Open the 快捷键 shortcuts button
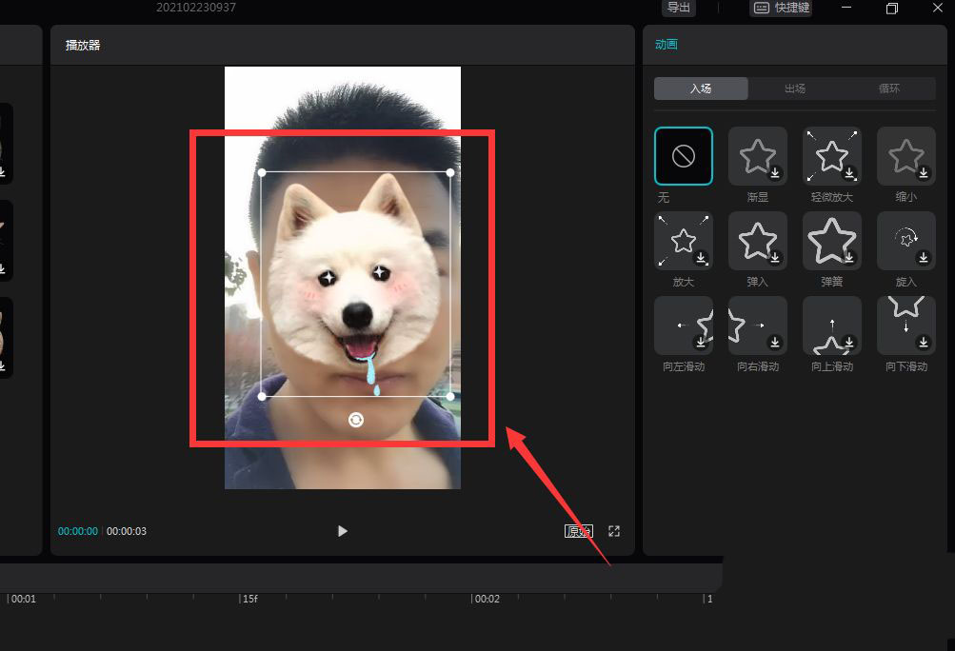This screenshot has width=955, height=651. (782, 8)
